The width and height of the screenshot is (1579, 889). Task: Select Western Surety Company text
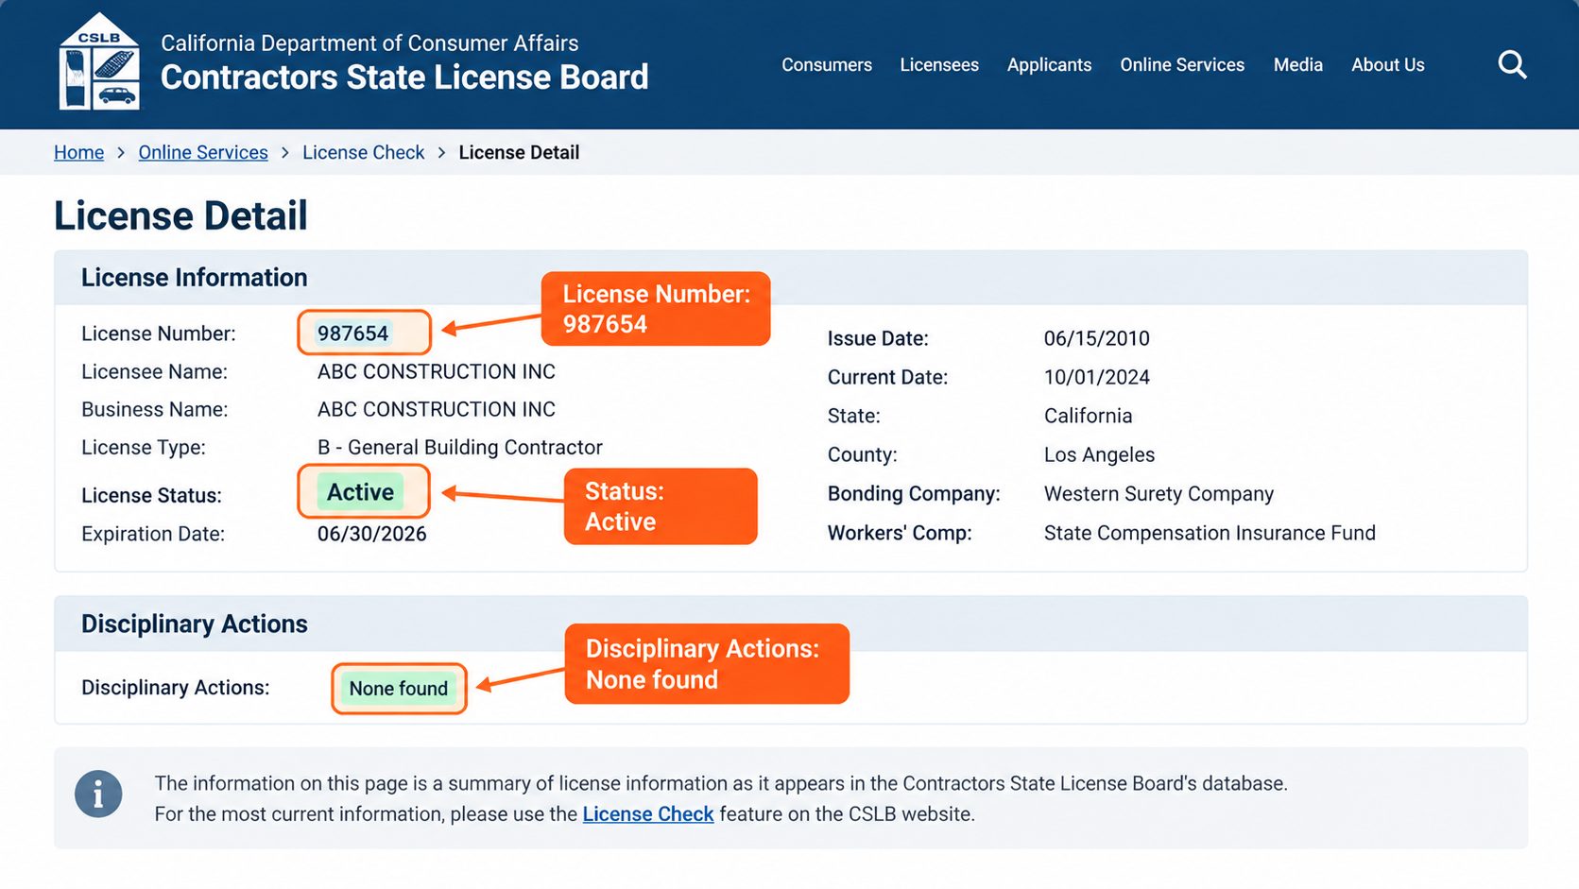click(1159, 494)
